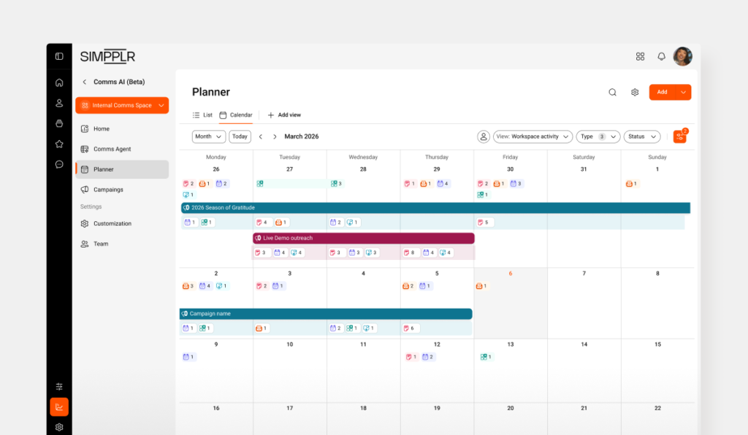
Task: Select Planner in the sidebar
Action: pyautogui.click(x=122, y=169)
